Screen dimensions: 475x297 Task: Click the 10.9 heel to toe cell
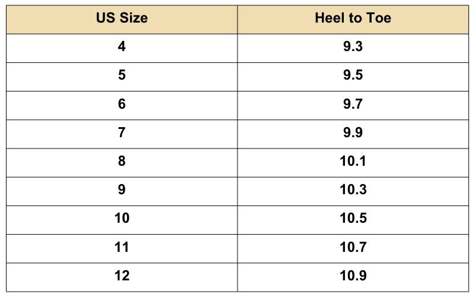353,276
